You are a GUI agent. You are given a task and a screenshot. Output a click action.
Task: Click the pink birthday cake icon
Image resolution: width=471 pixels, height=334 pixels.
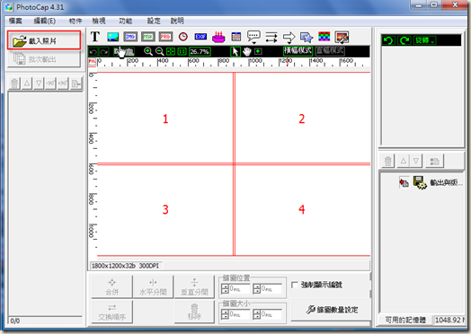[x=218, y=37]
